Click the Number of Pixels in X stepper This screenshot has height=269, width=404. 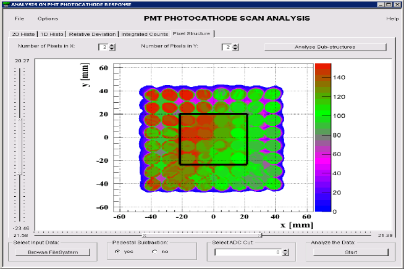tap(112, 47)
